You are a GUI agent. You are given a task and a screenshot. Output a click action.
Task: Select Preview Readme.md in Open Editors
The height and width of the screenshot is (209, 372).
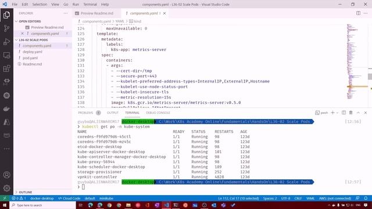(x=47, y=27)
